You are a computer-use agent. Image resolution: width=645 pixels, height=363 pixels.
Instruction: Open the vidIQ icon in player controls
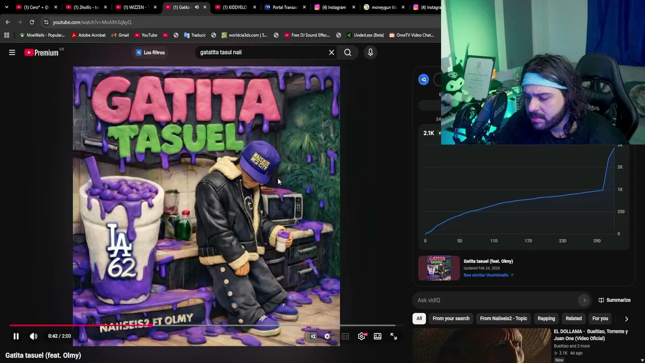pos(313,336)
